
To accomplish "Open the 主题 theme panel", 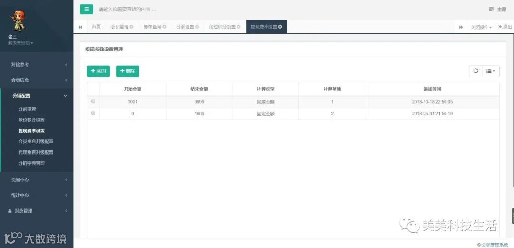I will (498, 10).
